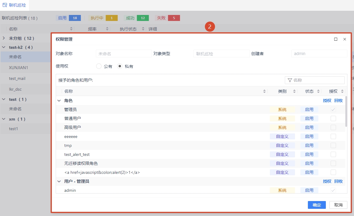The image size is (354, 216).
Task: Collapse the 用户 - 管理员 section
Action: click(59, 181)
